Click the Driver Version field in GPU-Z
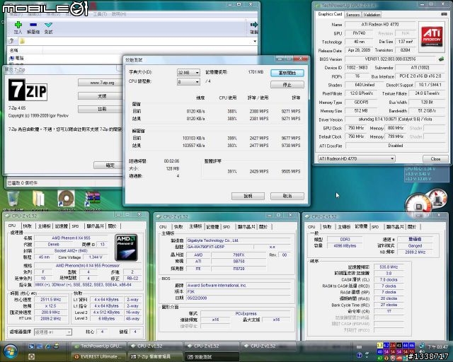The width and height of the screenshot is (453, 362). (395, 119)
